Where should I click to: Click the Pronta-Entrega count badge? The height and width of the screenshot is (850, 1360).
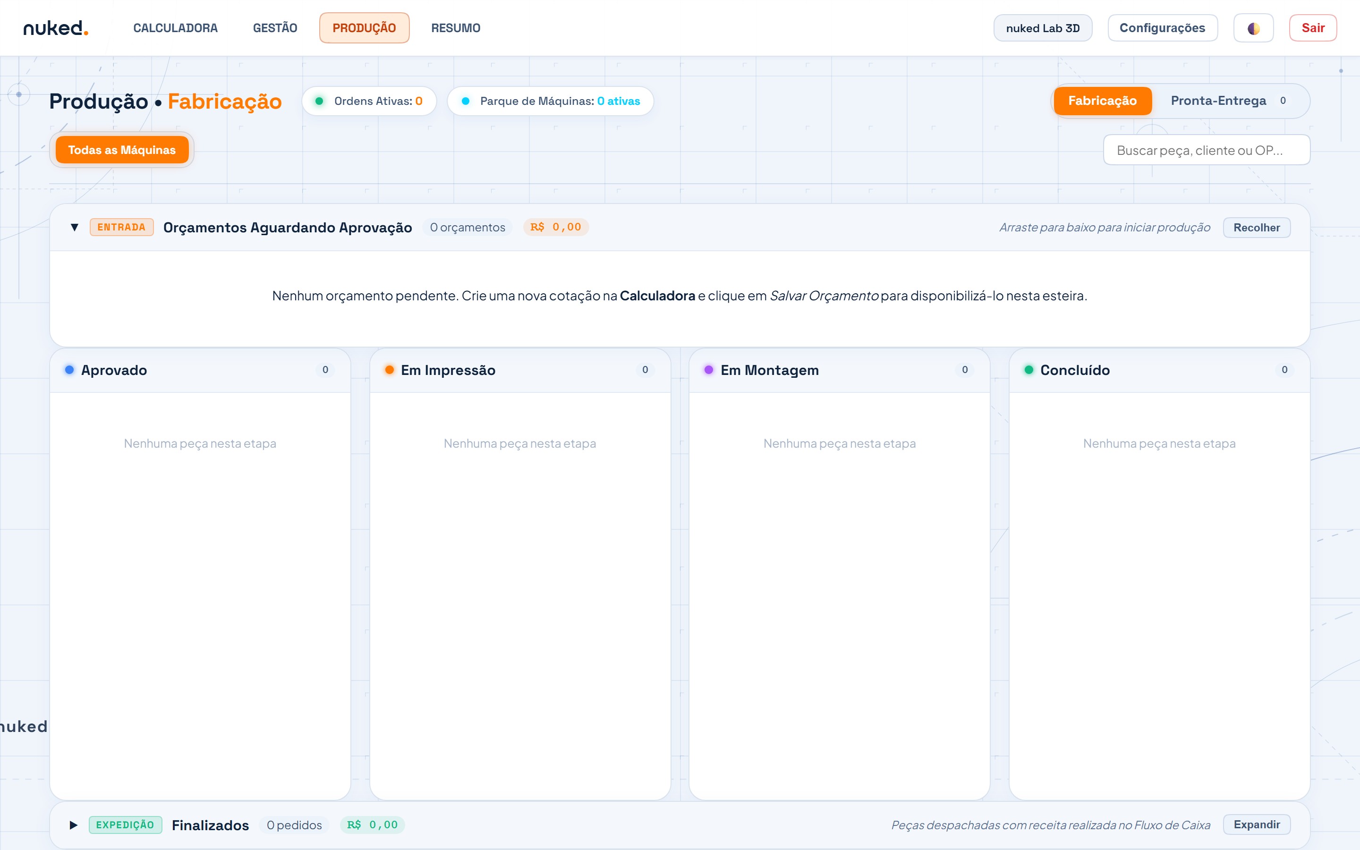(1283, 101)
